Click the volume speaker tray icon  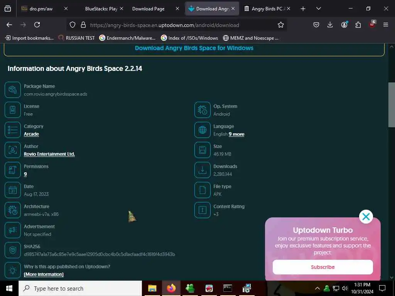[x=345, y=288]
